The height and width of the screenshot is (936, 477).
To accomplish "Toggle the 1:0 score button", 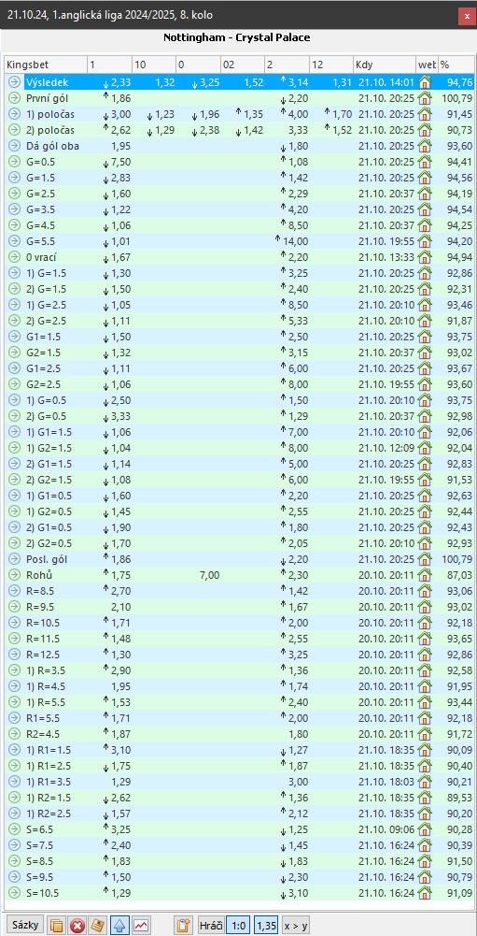I will (x=239, y=926).
